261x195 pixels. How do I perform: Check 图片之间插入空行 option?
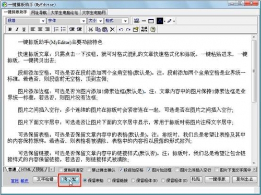pyautogui.click(x=177, y=170)
